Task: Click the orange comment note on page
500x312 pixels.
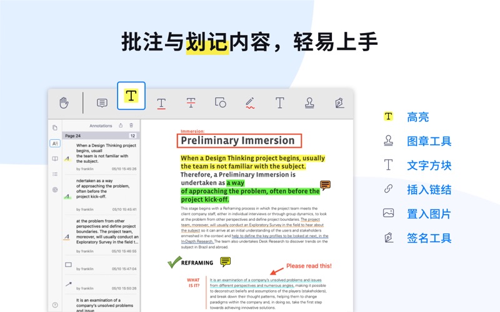Action: point(325,185)
